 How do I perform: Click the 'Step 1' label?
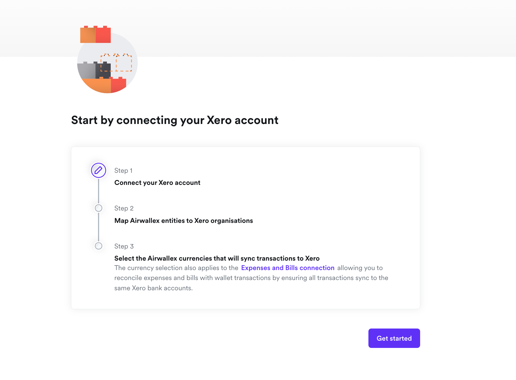[123, 171]
